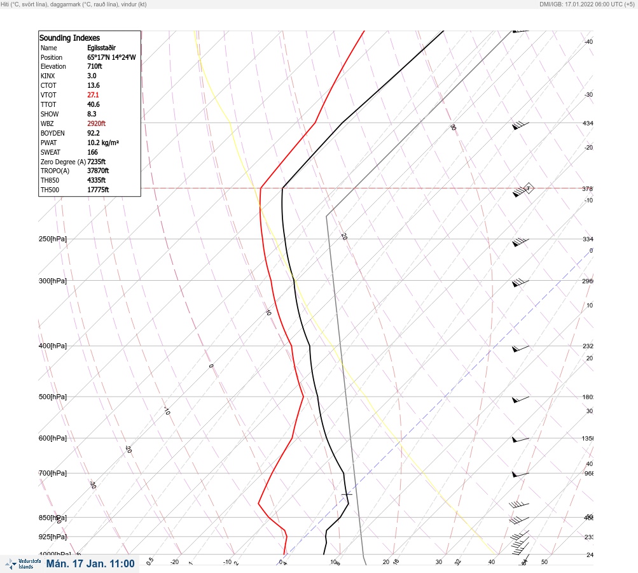Click the red dew point curve at 500 hPa
The image size is (638, 573).
click(x=303, y=397)
